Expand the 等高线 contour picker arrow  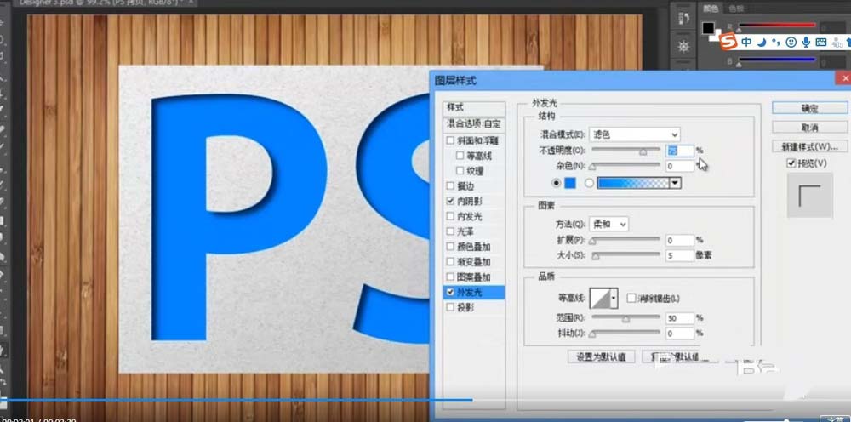click(x=614, y=299)
